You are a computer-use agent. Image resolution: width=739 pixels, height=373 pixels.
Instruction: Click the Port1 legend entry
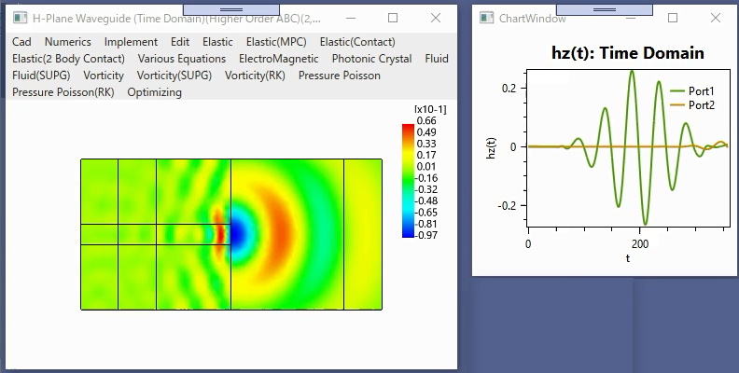point(692,91)
